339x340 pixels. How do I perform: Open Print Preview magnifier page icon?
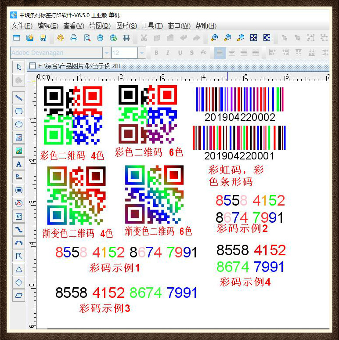[x=87, y=38]
